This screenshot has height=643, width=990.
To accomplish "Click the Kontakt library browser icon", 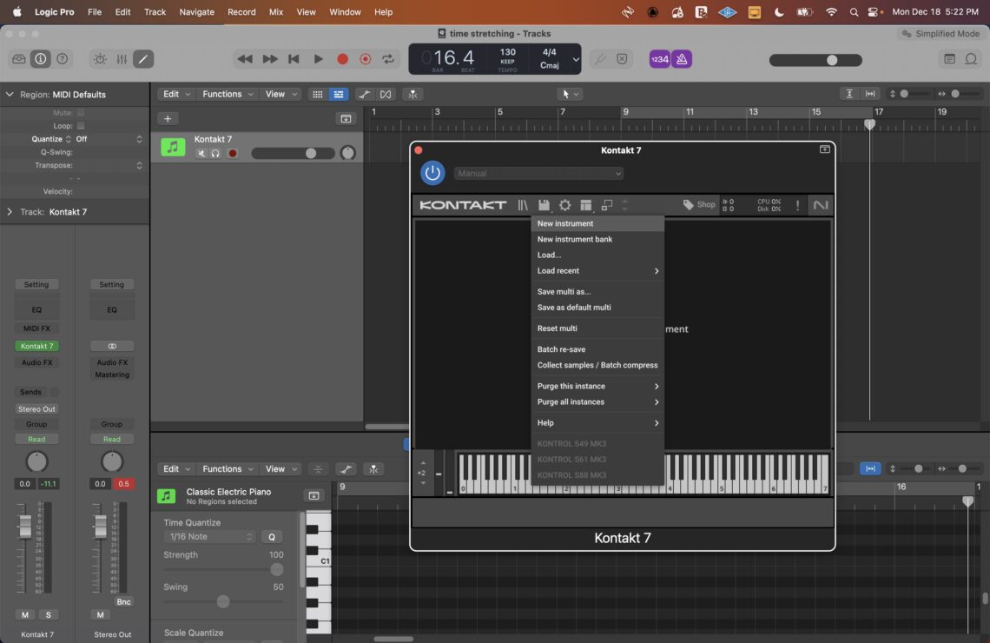I will 522,204.
